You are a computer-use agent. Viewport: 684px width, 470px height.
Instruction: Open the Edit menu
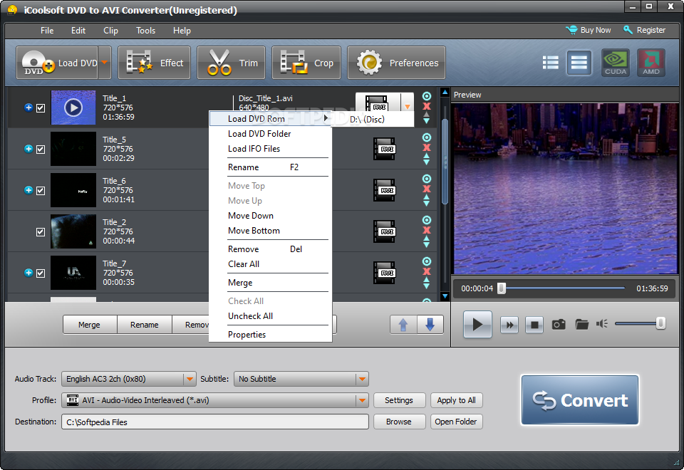point(78,31)
